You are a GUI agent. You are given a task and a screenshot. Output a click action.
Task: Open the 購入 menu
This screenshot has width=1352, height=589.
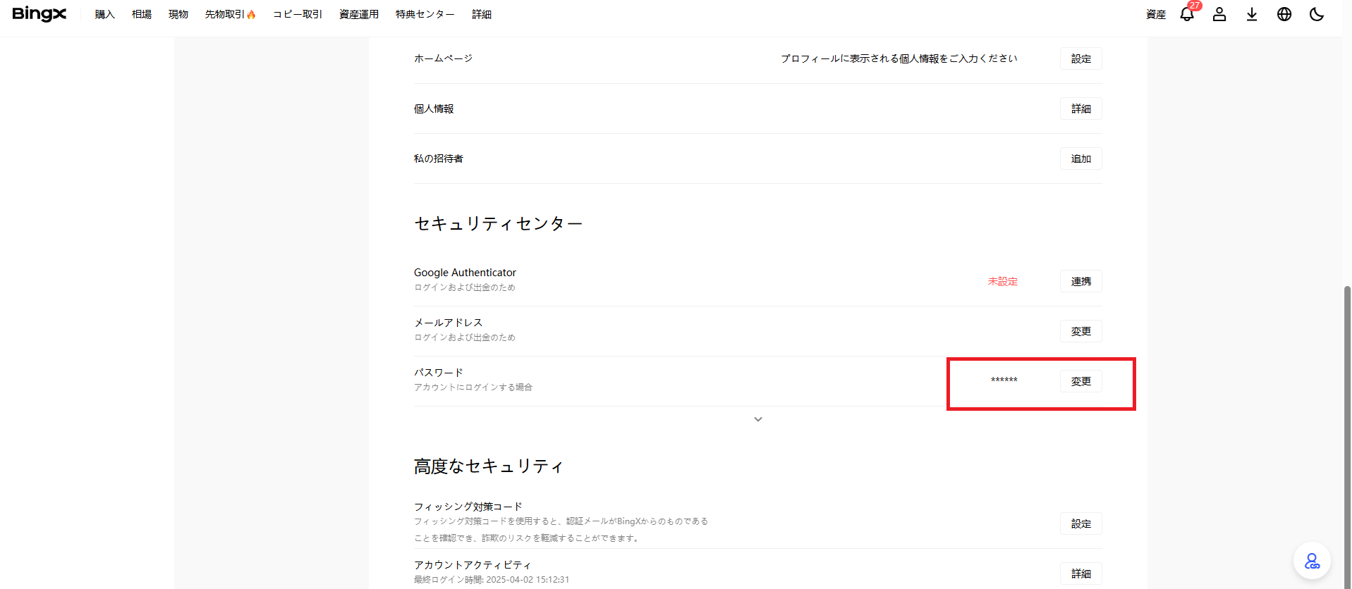tap(105, 15)
